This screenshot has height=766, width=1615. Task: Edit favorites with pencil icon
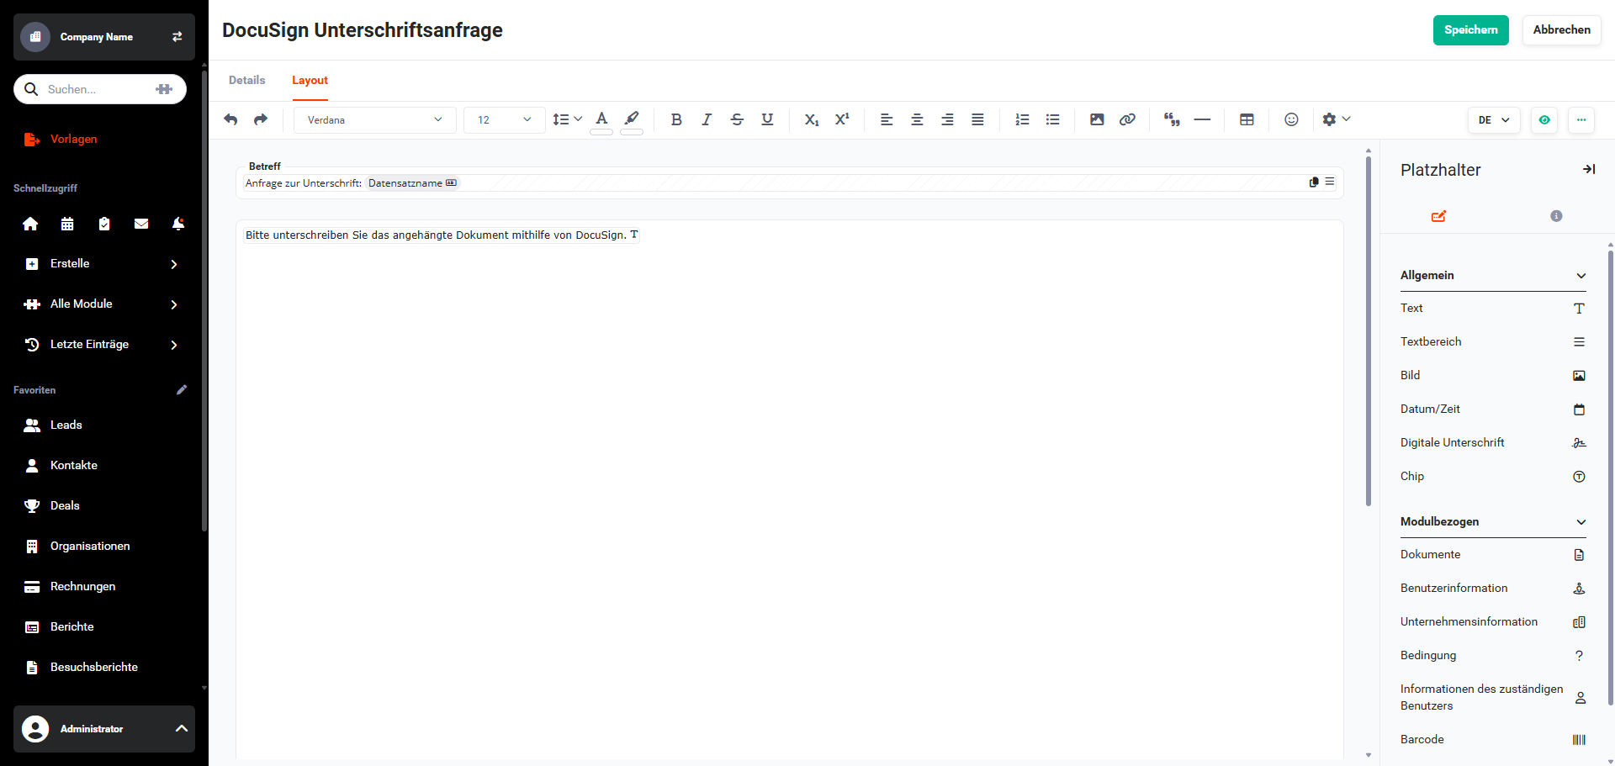pos(182,389)
